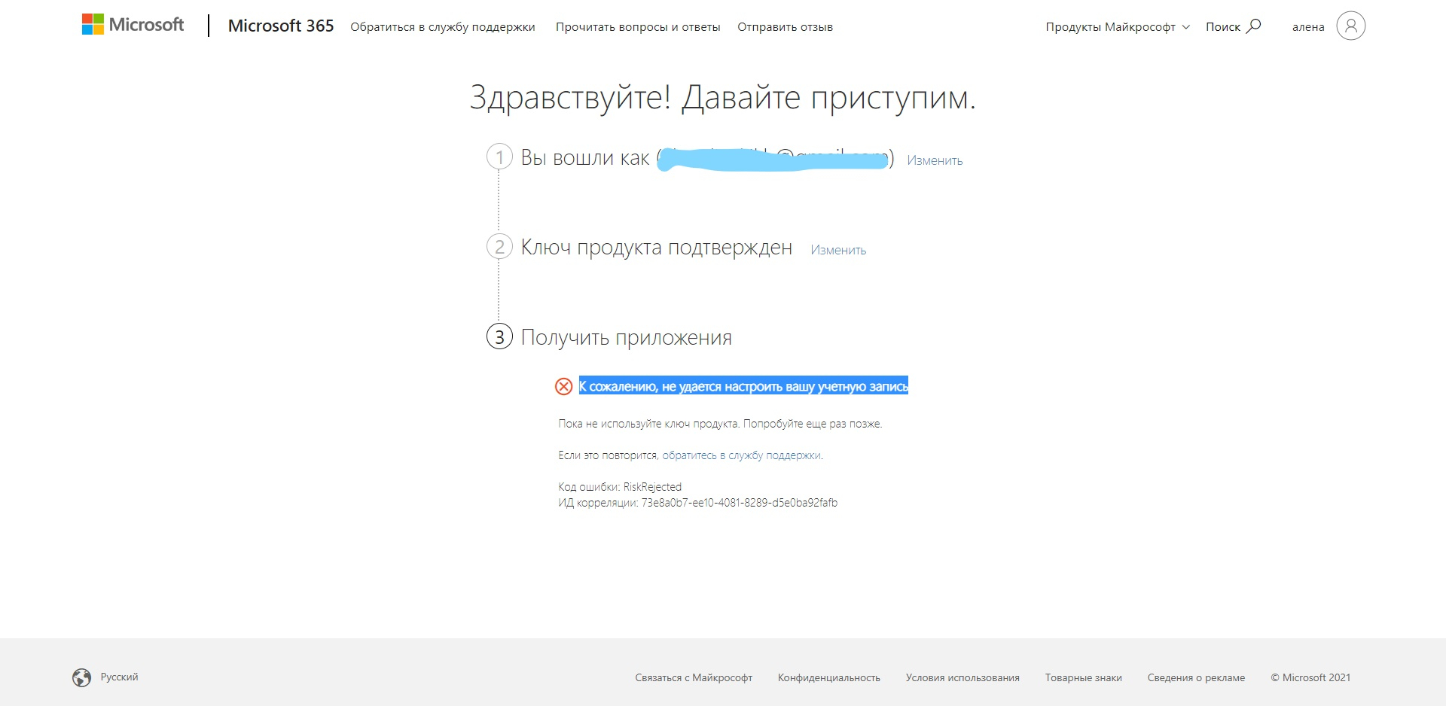Image resolution: width=1446 pixels, height=706 pixels.
Task: Click the алена account name
Action: [1308, 27]
